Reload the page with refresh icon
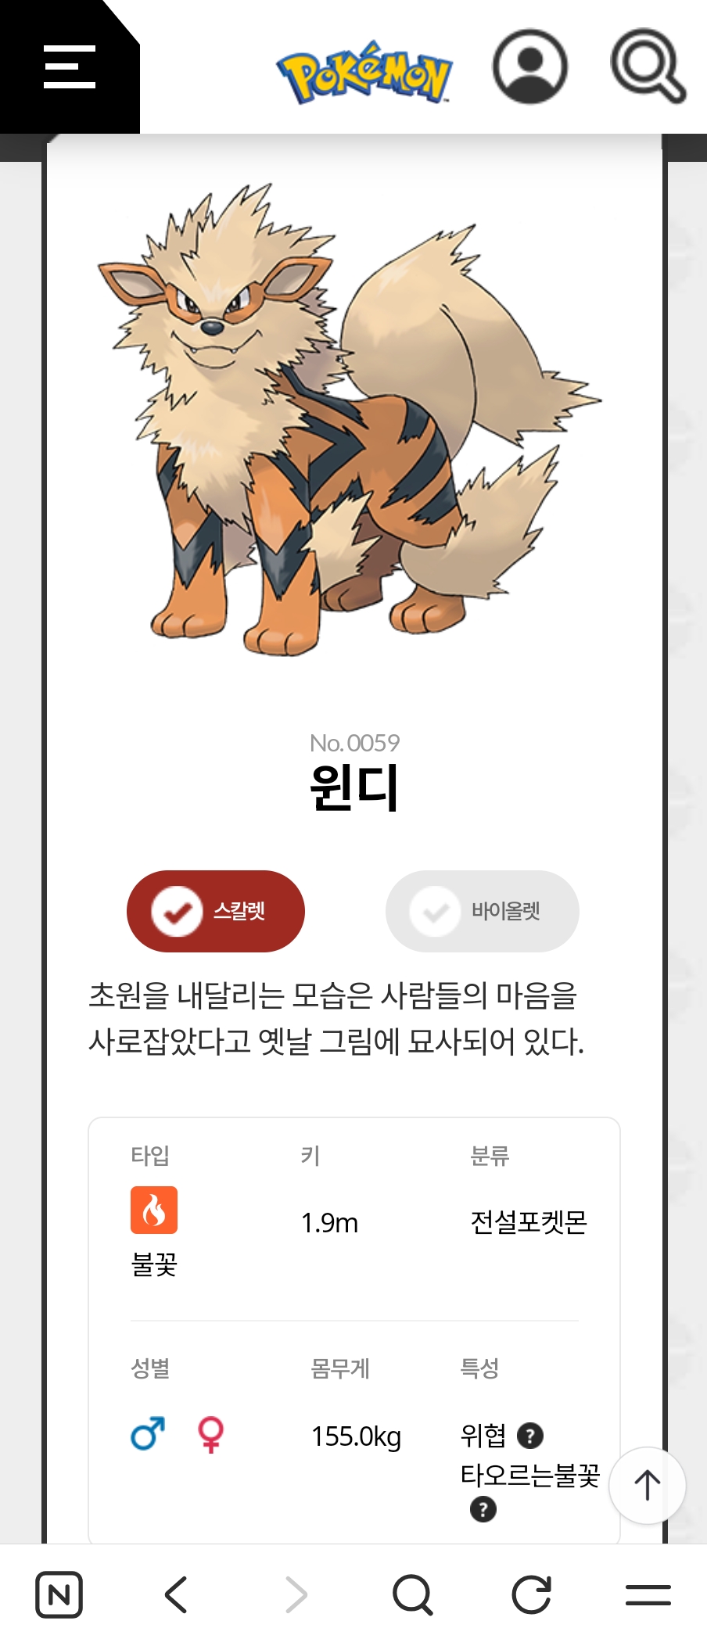This screenshot has height=1646, width=707. 531,1594
